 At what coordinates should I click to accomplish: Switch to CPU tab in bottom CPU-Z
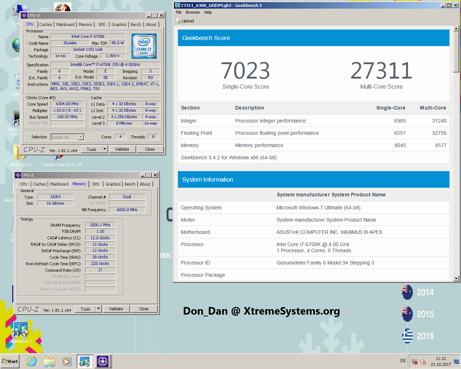24,184
